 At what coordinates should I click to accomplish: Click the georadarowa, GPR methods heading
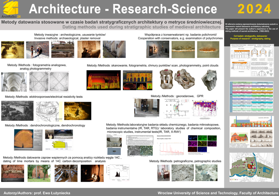point(177,96)
